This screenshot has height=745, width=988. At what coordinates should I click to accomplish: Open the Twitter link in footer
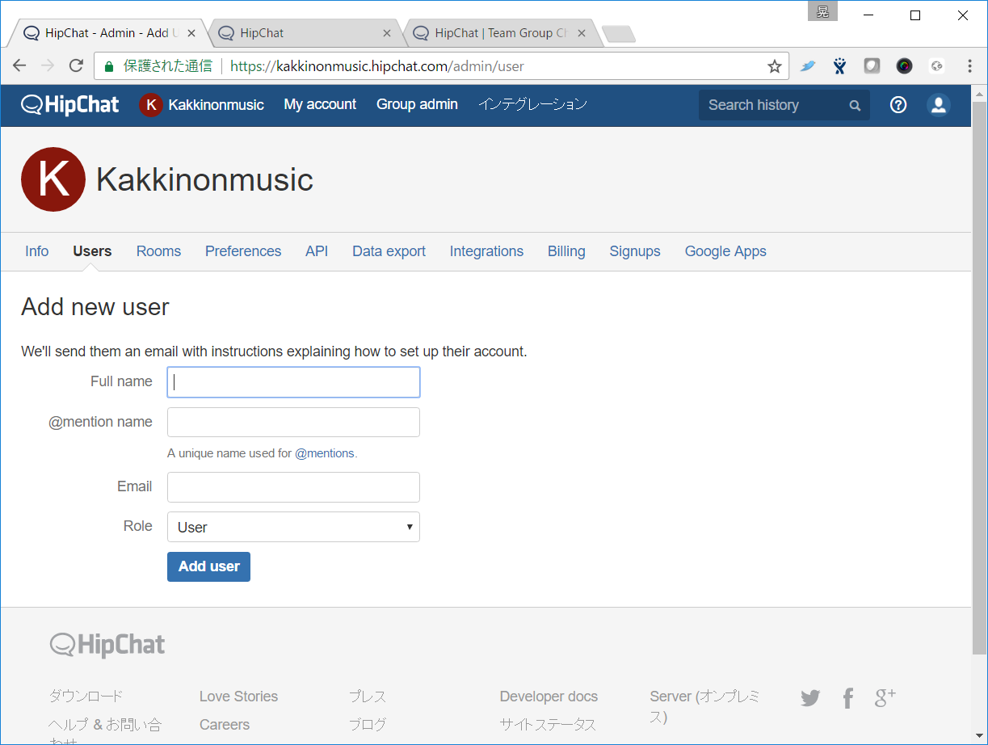coord(810,698)
